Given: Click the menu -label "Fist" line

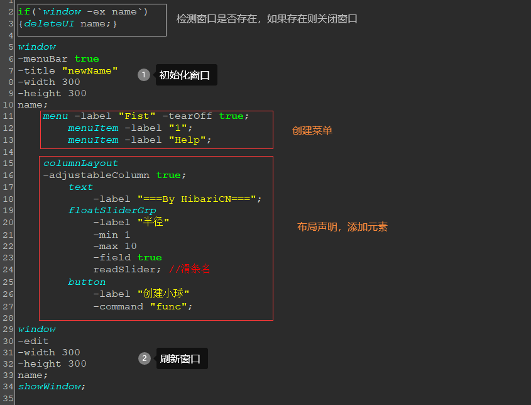Looking at the screenshot, I should pyautogui.click(x=146, y=116).
